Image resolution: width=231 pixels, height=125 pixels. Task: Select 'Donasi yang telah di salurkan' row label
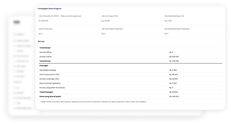click(x=52, y=88)
